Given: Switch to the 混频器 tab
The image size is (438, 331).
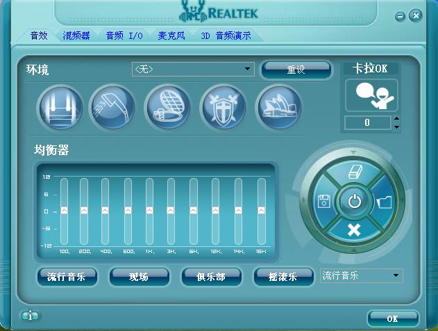Looking at the screenshot, I should (76, 35).
